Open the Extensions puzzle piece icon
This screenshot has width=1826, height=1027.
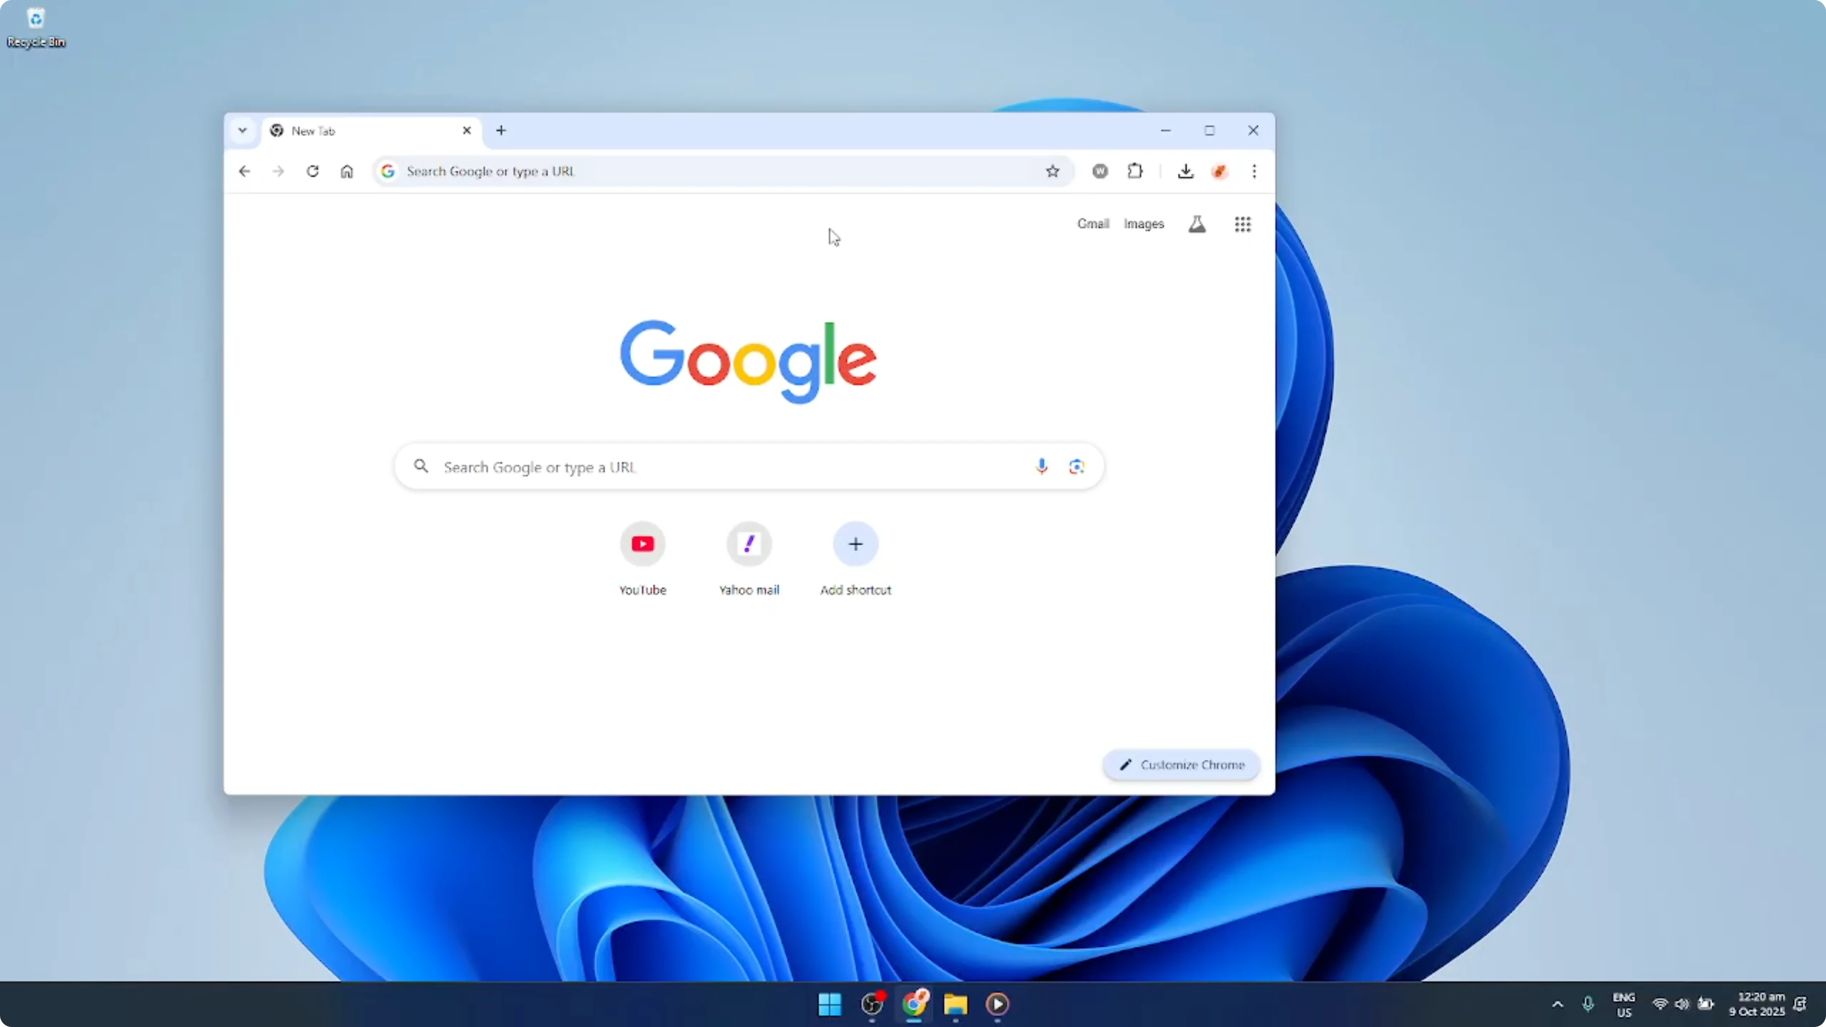click(1135, 171)
